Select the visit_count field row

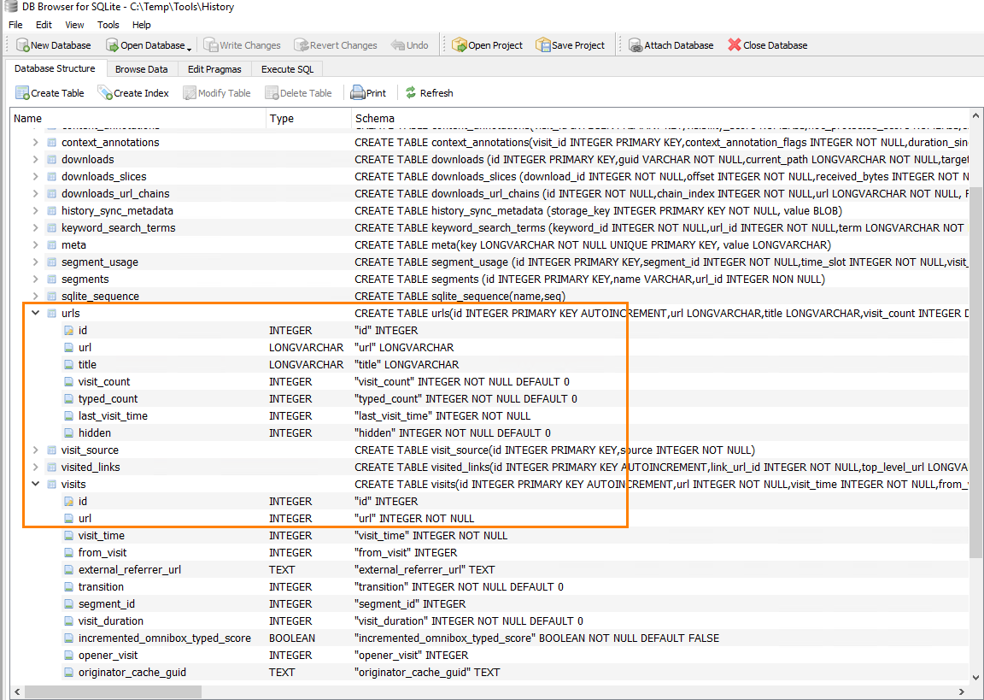tap(489, 382)
